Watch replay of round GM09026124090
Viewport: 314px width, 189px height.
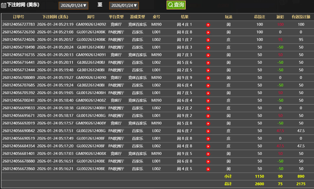[x=208, y=78]
